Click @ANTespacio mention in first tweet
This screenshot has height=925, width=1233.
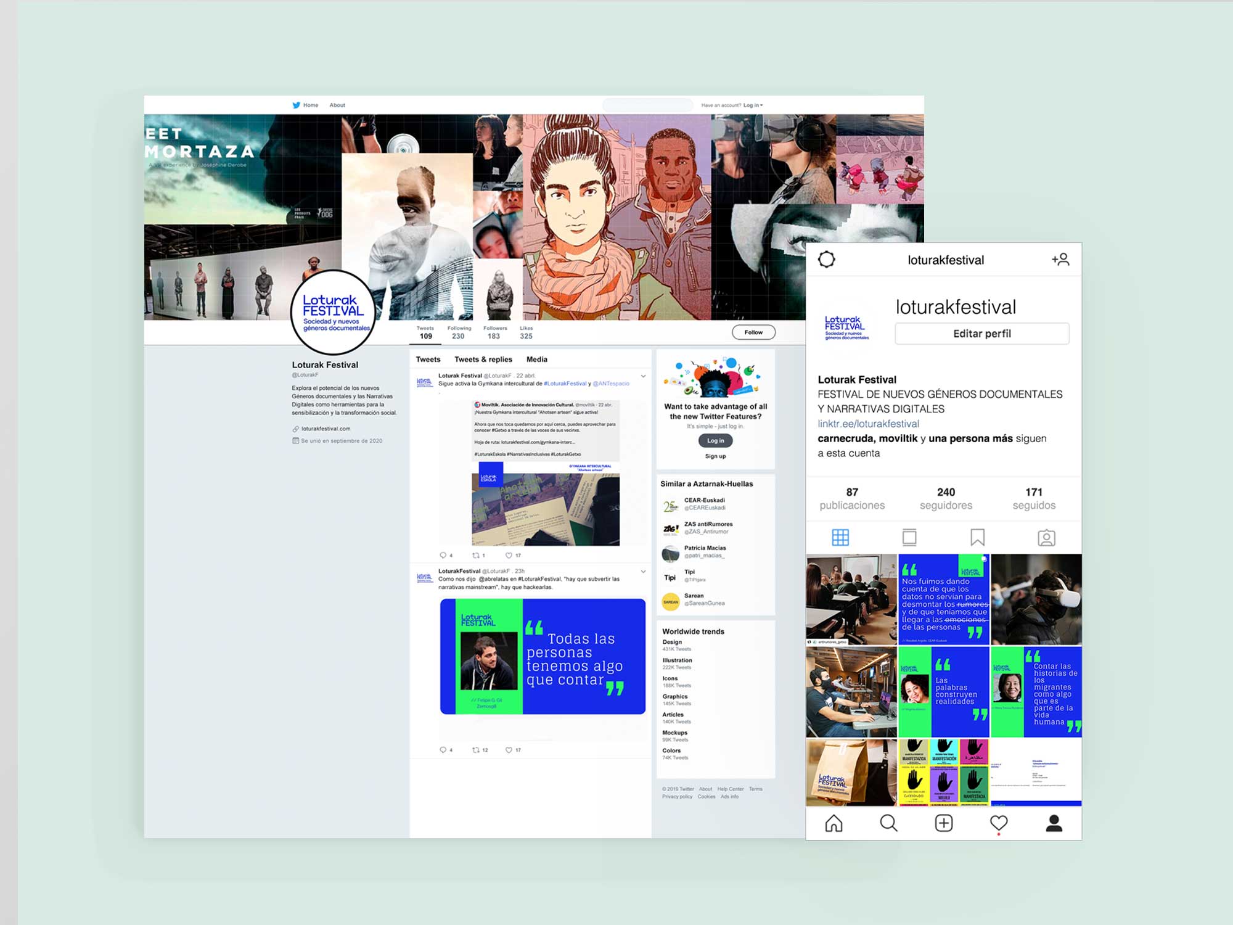[611, 384]
